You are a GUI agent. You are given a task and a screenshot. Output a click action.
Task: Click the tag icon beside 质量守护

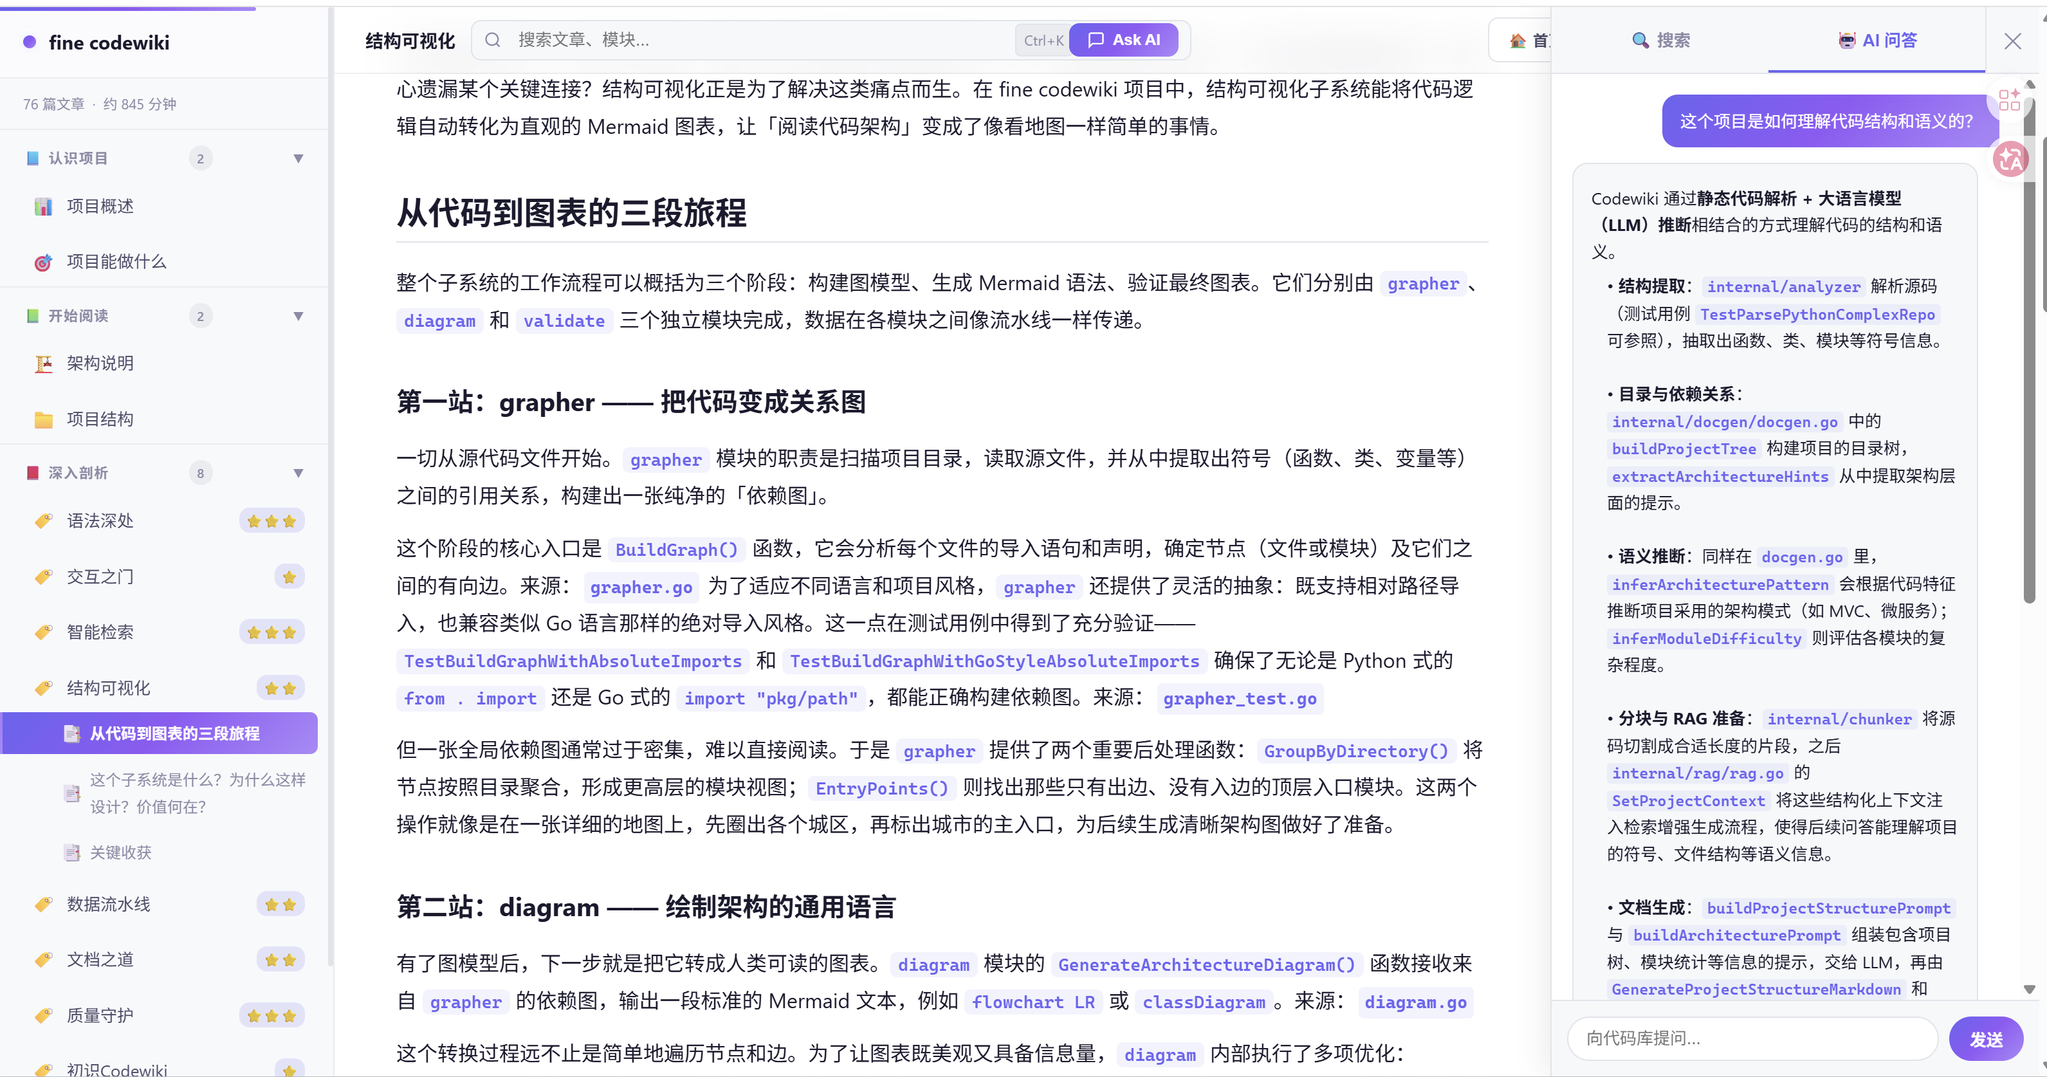coord(44,1016)
